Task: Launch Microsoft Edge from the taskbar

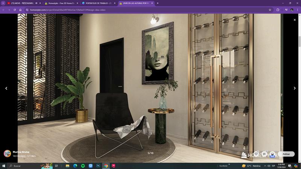Action: coord(75,166)
